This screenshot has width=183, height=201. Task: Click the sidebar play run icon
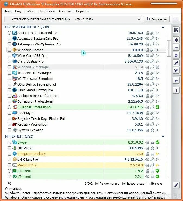(x=176, y=81)
